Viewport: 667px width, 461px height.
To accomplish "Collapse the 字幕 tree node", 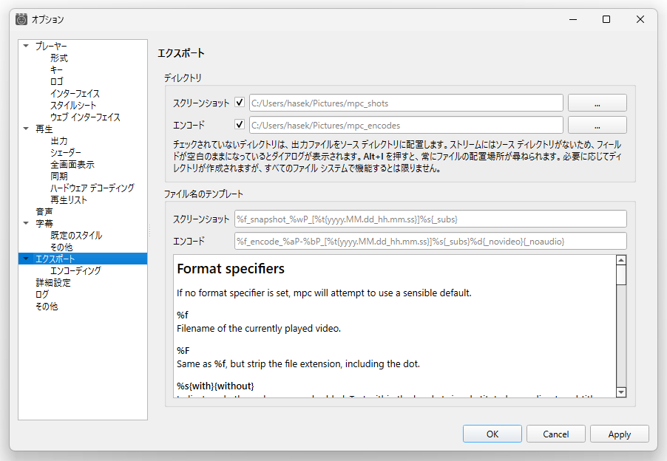I will [26, 223].
